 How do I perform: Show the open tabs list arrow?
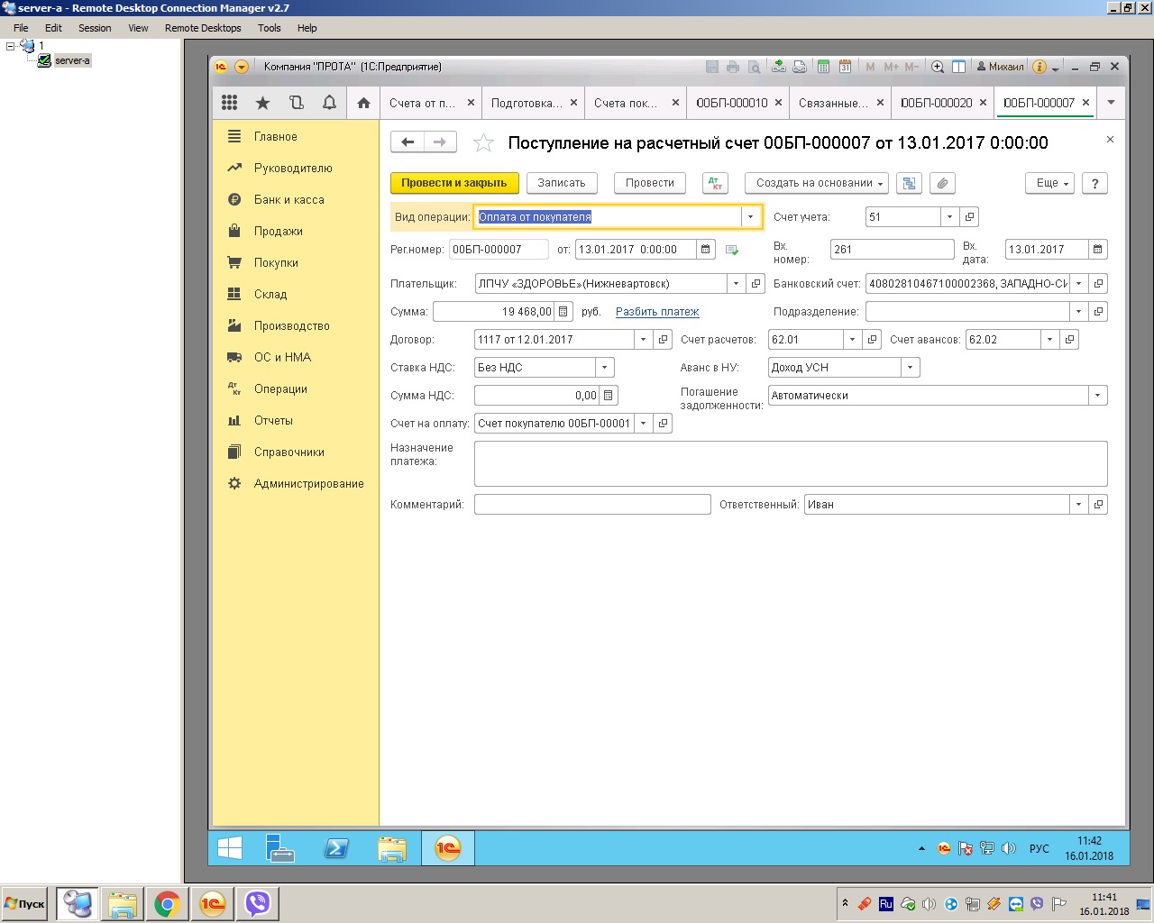point(1111,103)
